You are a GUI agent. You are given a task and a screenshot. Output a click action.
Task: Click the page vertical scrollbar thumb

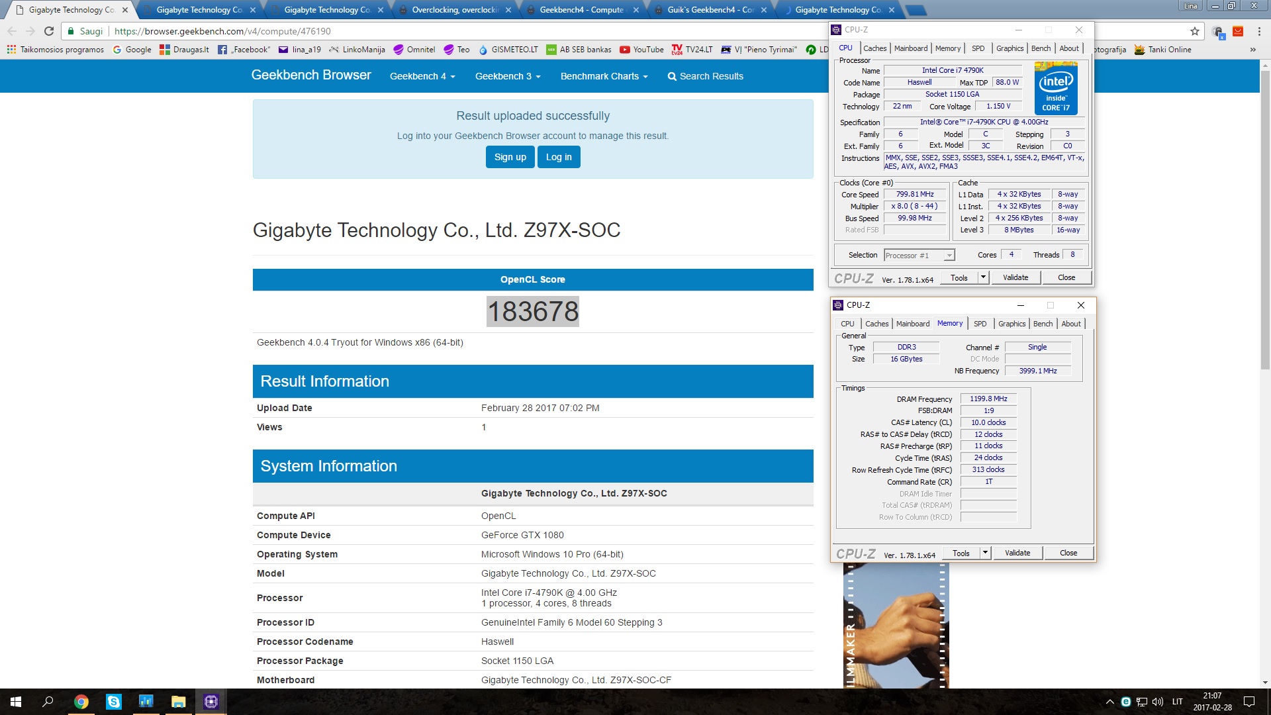1265,218
